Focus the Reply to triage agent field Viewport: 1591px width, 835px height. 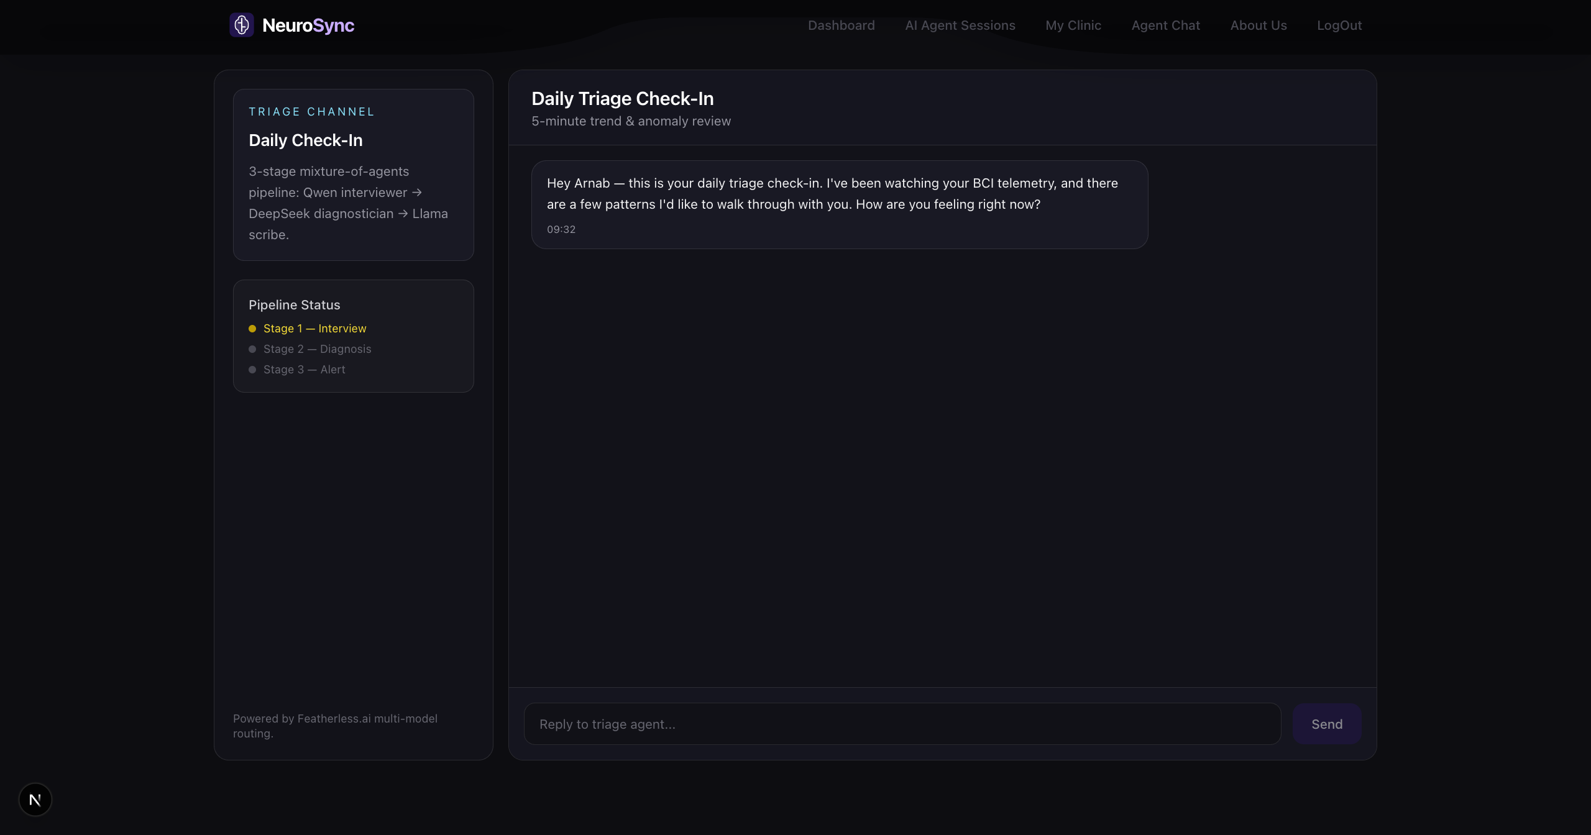[x=902, y=724]
